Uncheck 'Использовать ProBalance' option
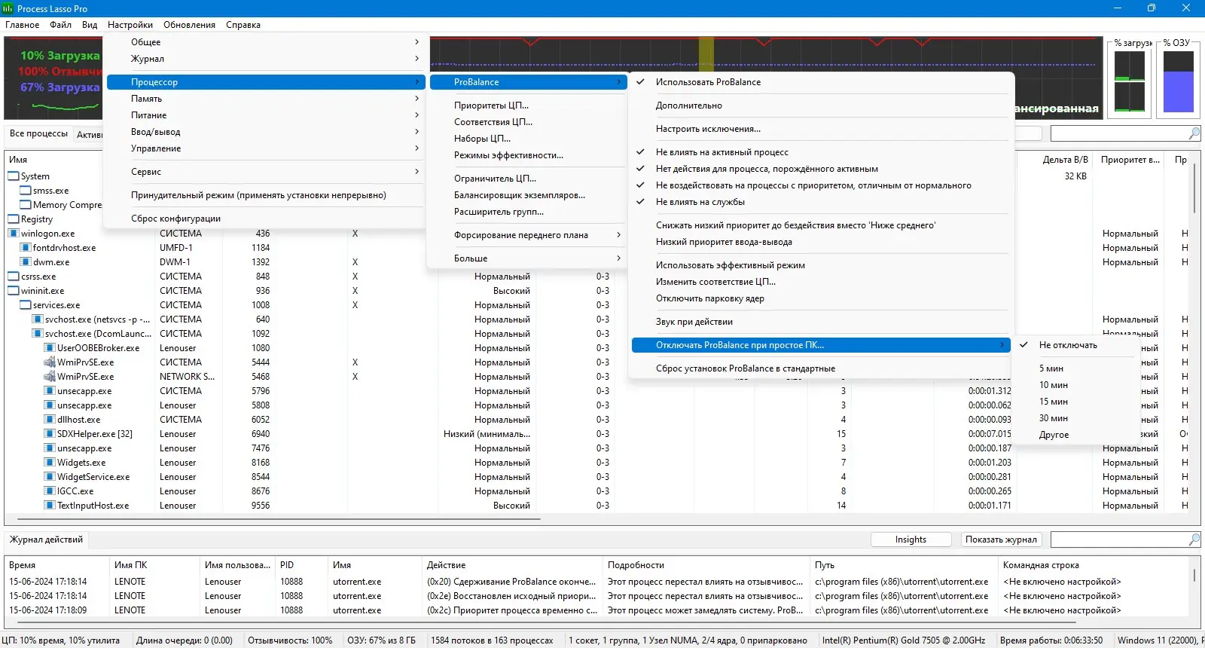Image resolution: width=1205 pixels, height=648 pixels. coord(821,82)
